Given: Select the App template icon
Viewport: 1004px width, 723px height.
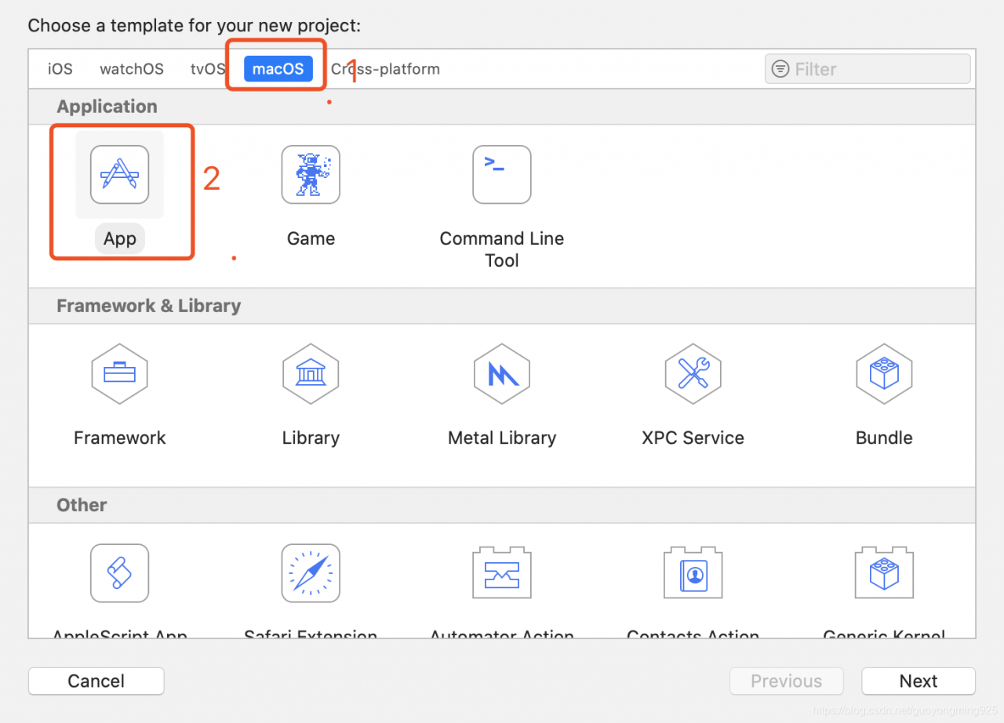Looking at the screenshot, I should 119,175.
